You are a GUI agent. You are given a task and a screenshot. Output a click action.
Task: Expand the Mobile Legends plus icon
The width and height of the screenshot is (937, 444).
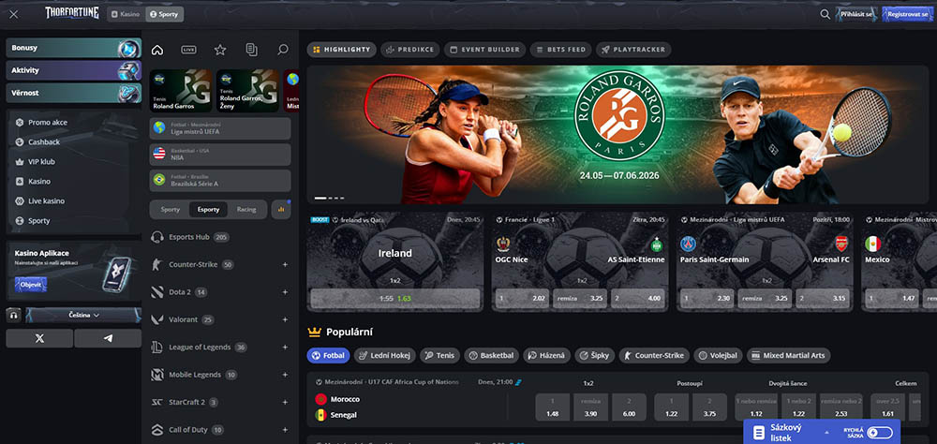coord(285,375)
